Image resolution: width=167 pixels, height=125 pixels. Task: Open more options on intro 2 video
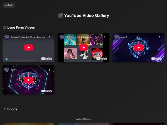coord(49,70)
